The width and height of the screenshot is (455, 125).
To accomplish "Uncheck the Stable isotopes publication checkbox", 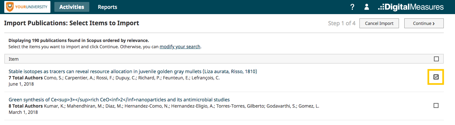I will [x=436, y=77].
